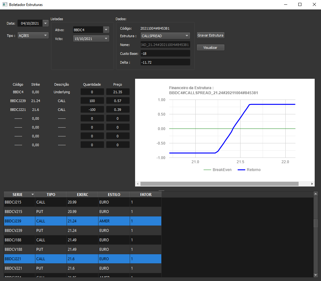Click the chart scroll right arrow

point(312,184)
